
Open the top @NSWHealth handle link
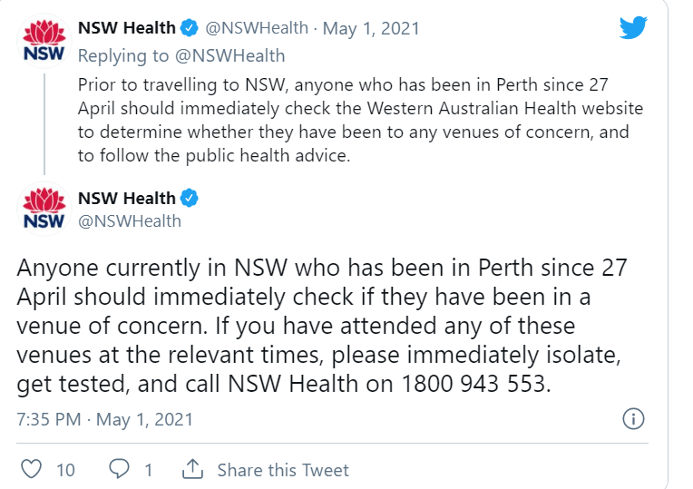257,28
